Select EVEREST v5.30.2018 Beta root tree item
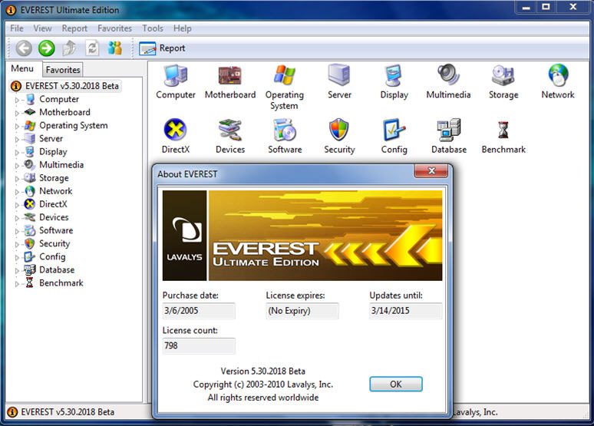This screenshot has width=594, height=426. point(64,86)
